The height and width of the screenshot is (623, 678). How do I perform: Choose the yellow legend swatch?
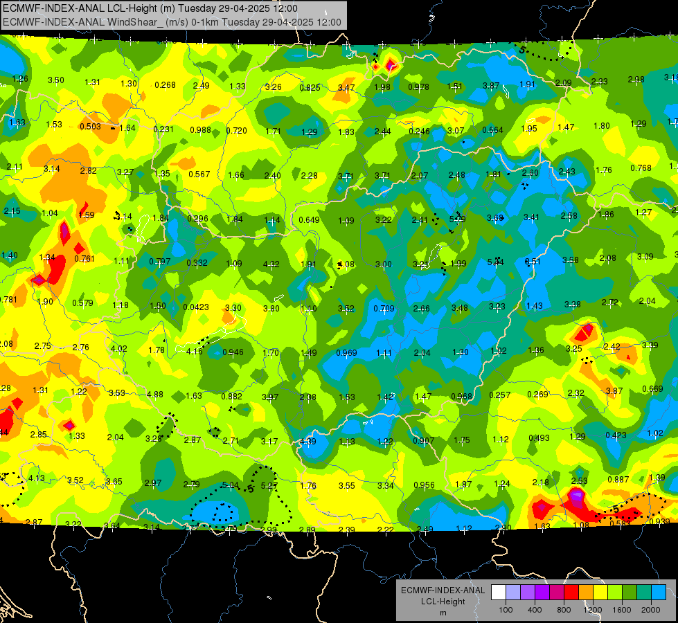600,593
